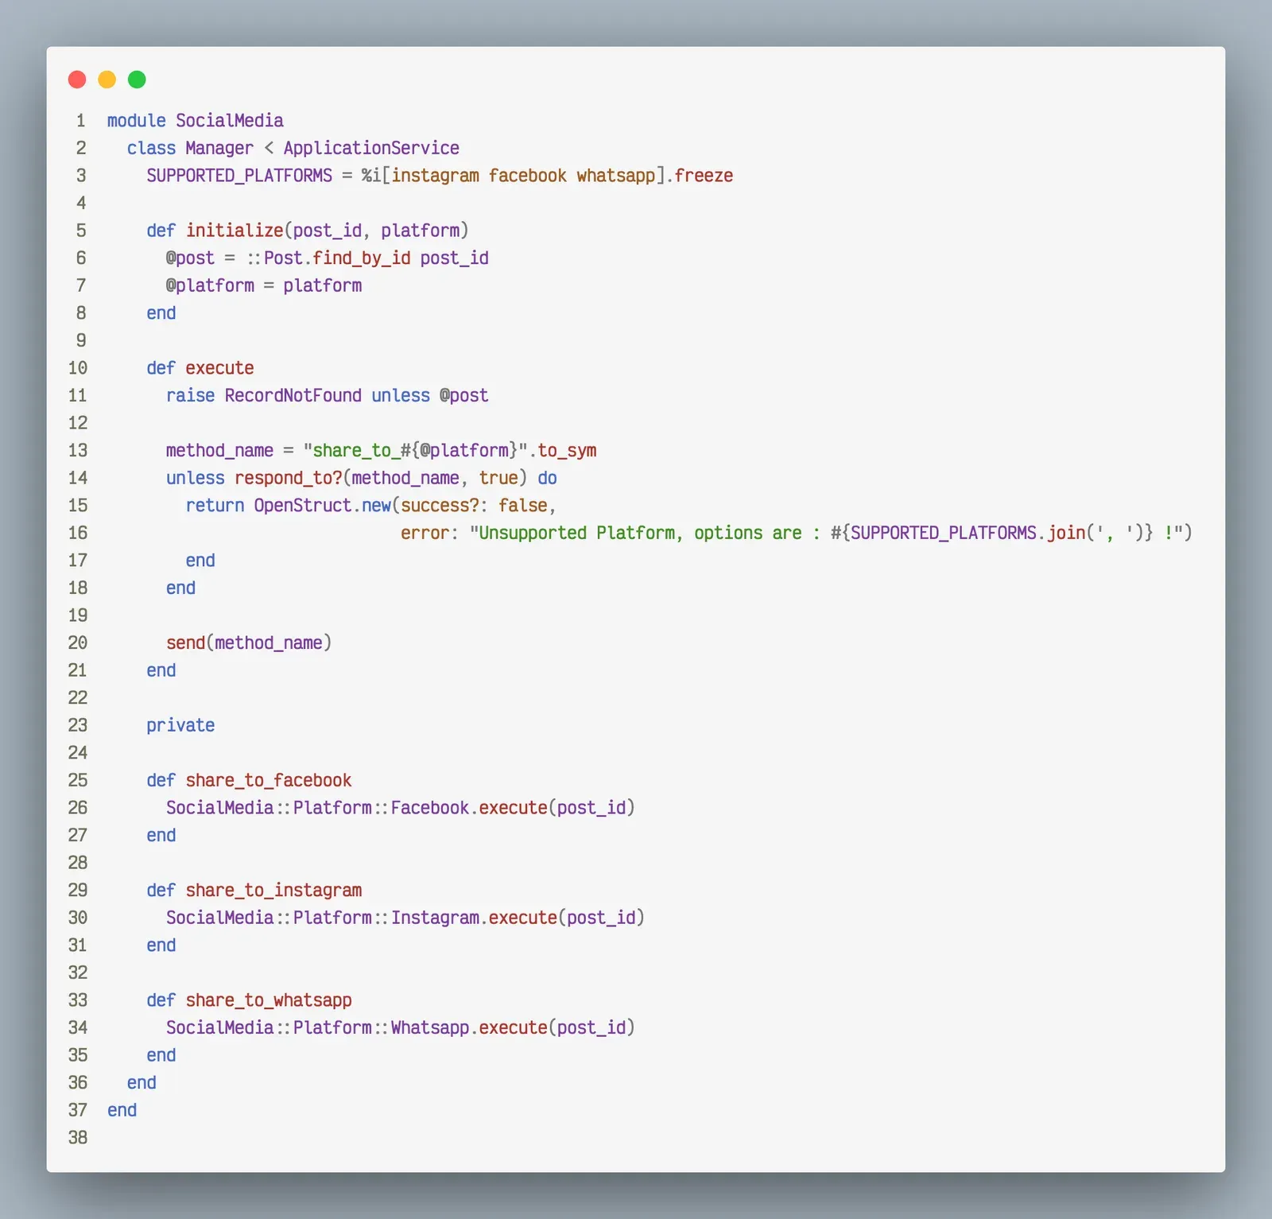This screenshot has width=1272, height=1219.
Task: Click '@platform = platform' on line 7
Action: 264,285
